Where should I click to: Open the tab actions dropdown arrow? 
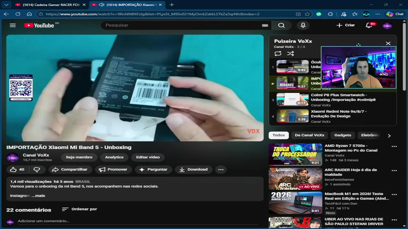coord(6,5)
